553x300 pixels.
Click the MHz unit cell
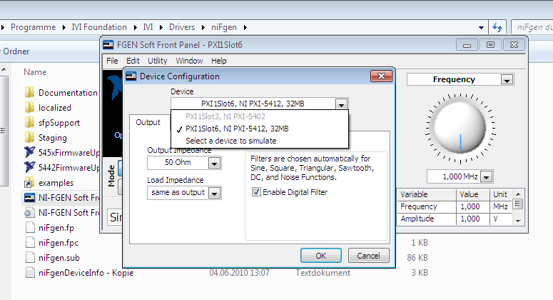(500, 206)
